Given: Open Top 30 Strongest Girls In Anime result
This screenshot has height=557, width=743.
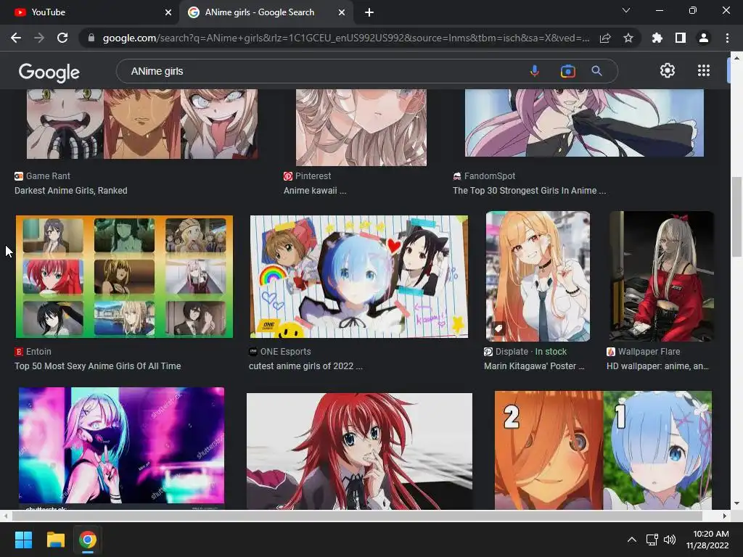Looking at the screenshot, I should point(529,191).
